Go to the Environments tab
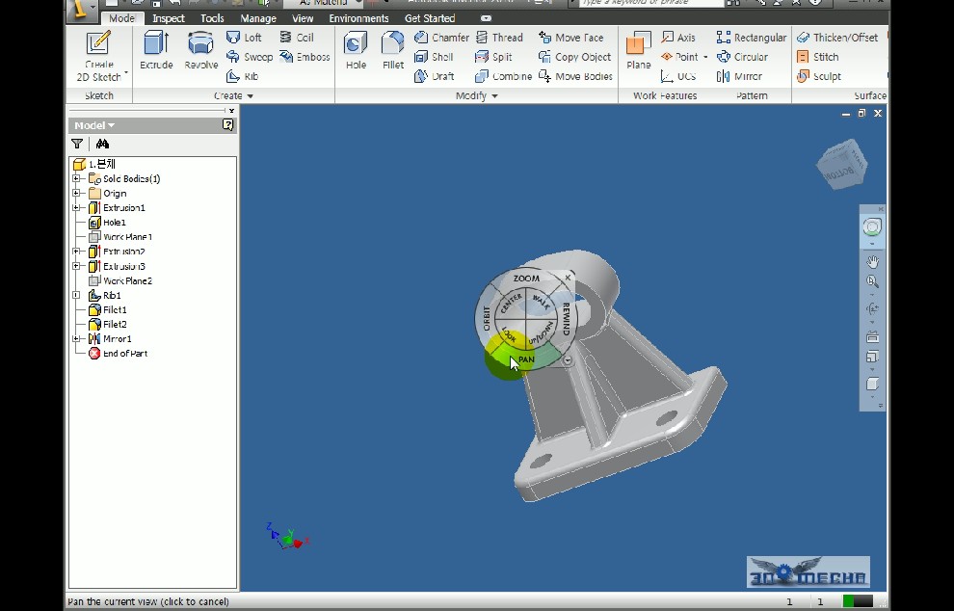The image size is (954, 611). (359, 18)
